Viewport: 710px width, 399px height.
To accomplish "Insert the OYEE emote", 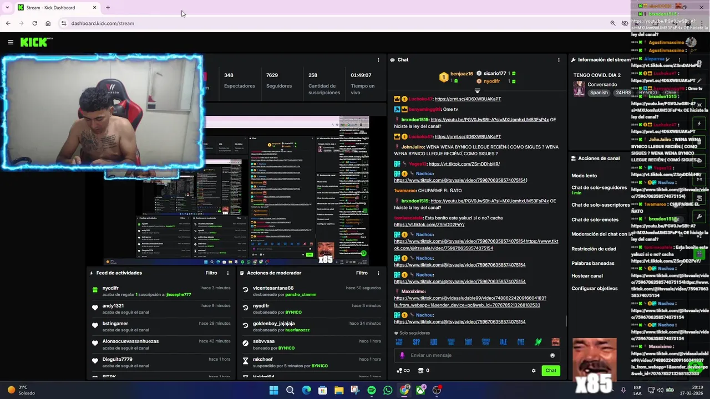I will (x=520, y=342).
